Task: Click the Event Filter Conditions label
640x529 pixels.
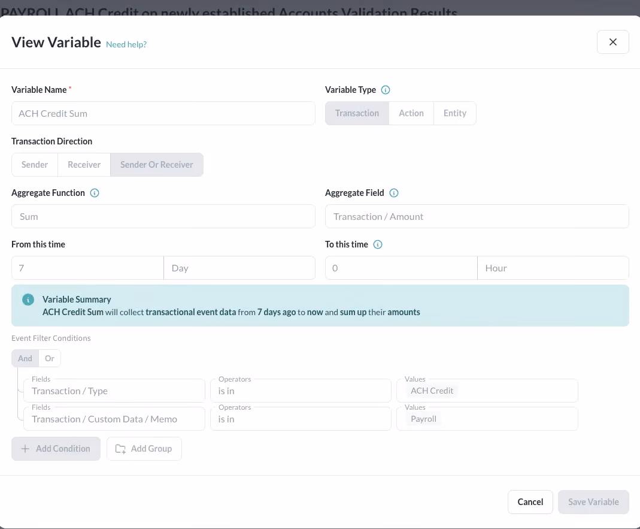Action: pos(51,338)
